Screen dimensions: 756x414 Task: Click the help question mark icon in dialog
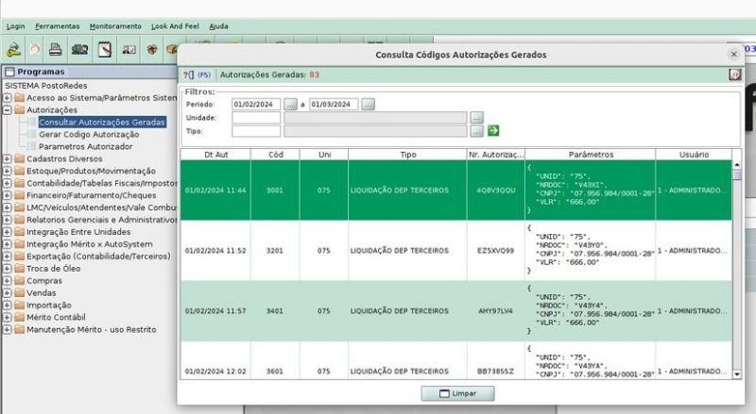[x=188, y=75]
